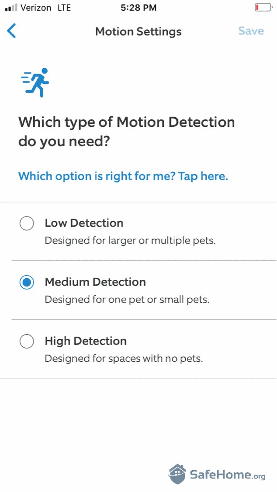Tap the SafeHome house shield logo
The height and width of the screenshot is (492, 277).
click(178, 474)
